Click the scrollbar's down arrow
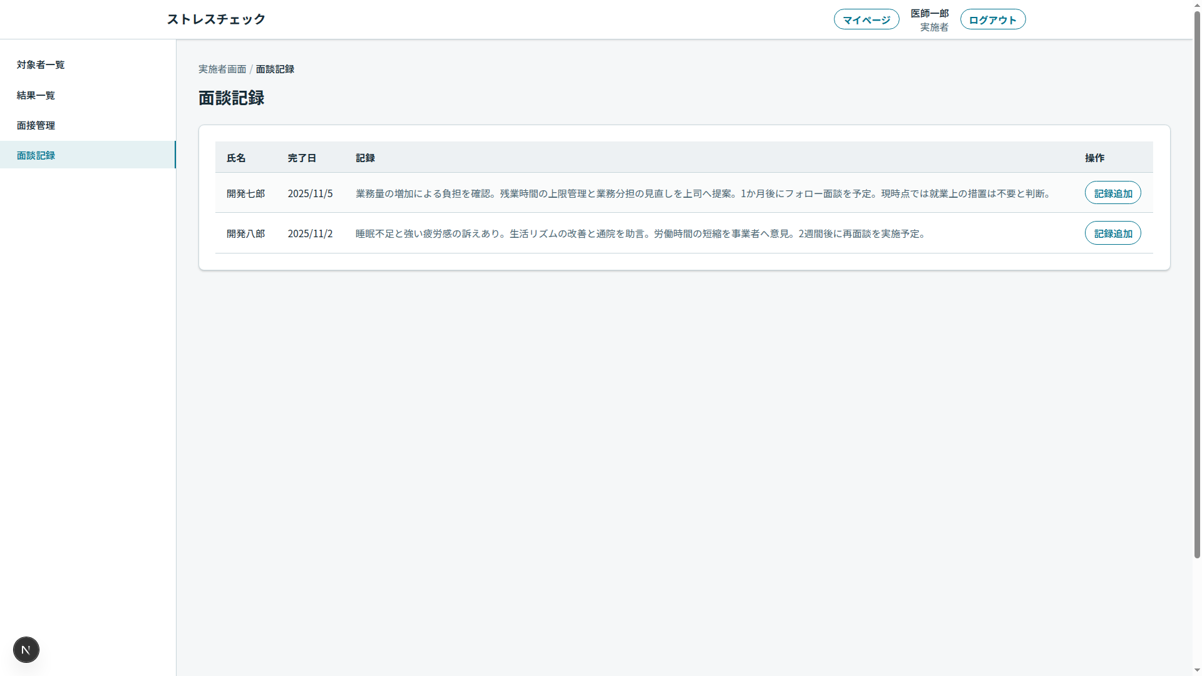This screenshot has width=1202, height=676. point(1197,671)
